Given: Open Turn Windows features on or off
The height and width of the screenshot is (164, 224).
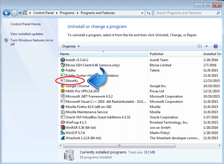Looking at the screenshot, I should coord(32,42).
